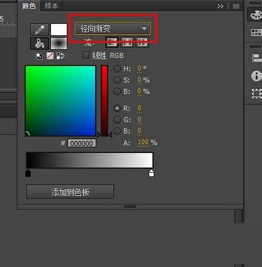Click the RGB blue value
The height and width of the screenshot is (267, 262).
click(139, 131)
